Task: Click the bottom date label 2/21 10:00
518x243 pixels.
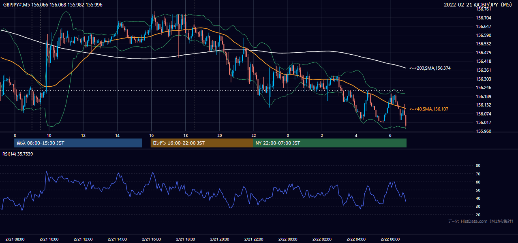Action: [49, 239]
